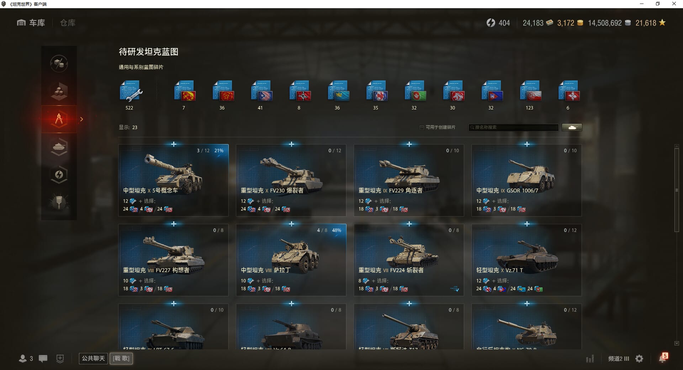Viewport: 683px width, 370px height.
Task: Open the tank vehicles section in sidebar
Action: (x=59, y=147)
